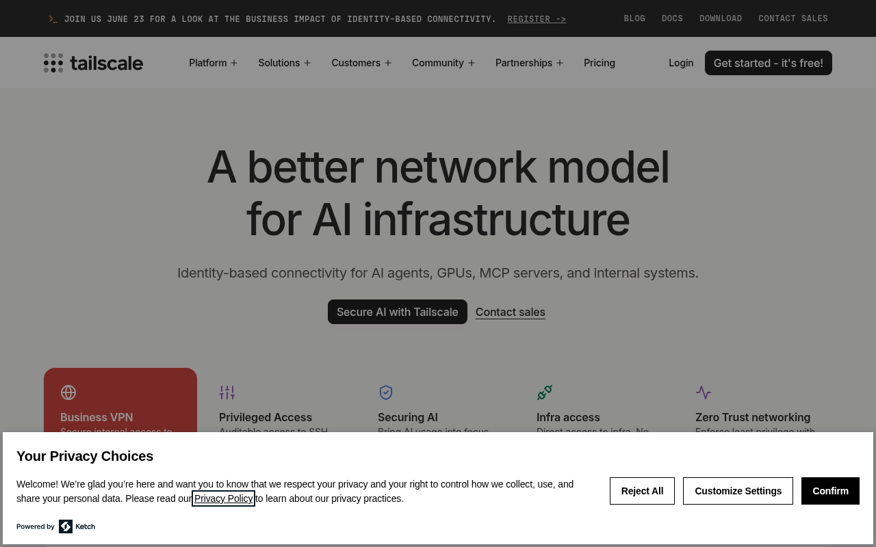Image resolution: width=876 pixels, height=547 pixels.
Task: Select the Securing AI heading
Action: tap(408, 417)
